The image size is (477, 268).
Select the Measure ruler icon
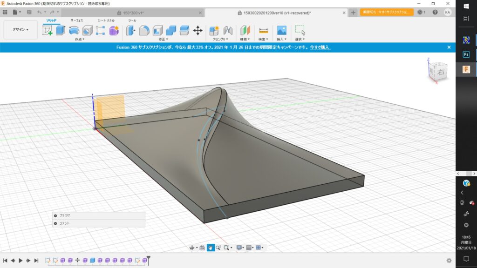tap(264, 31)
